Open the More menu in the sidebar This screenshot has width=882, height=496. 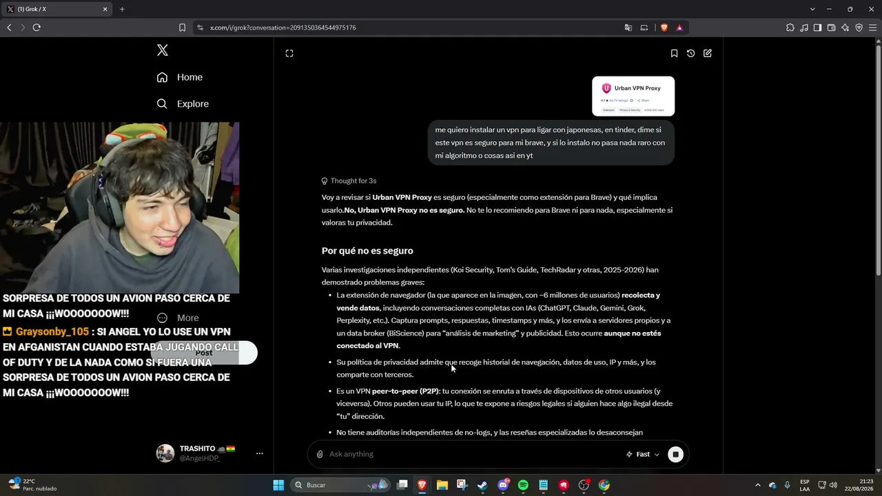[x=178, y=318]
